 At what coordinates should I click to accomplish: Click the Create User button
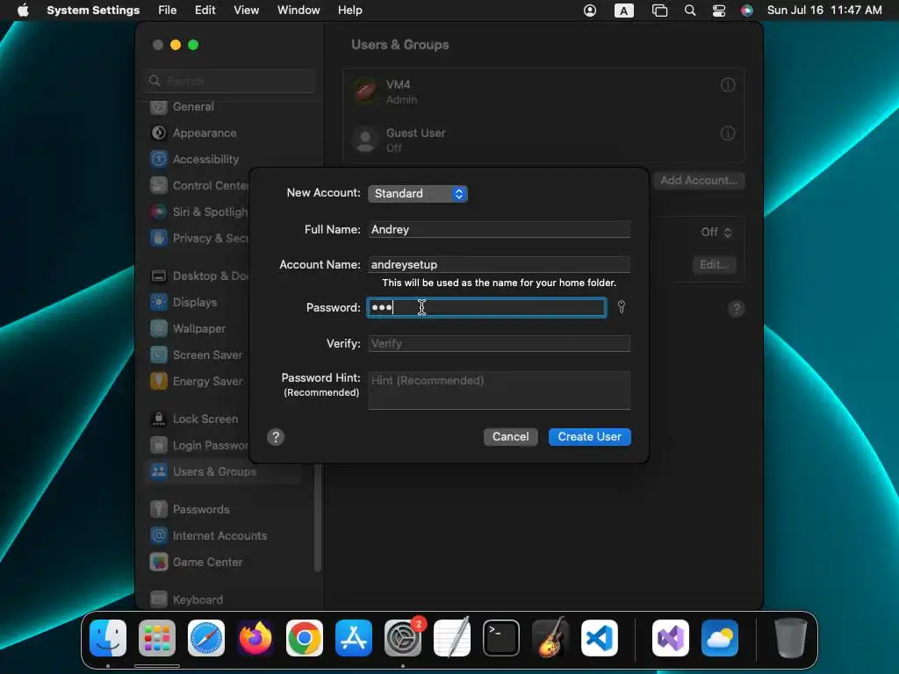coord(589,437)
